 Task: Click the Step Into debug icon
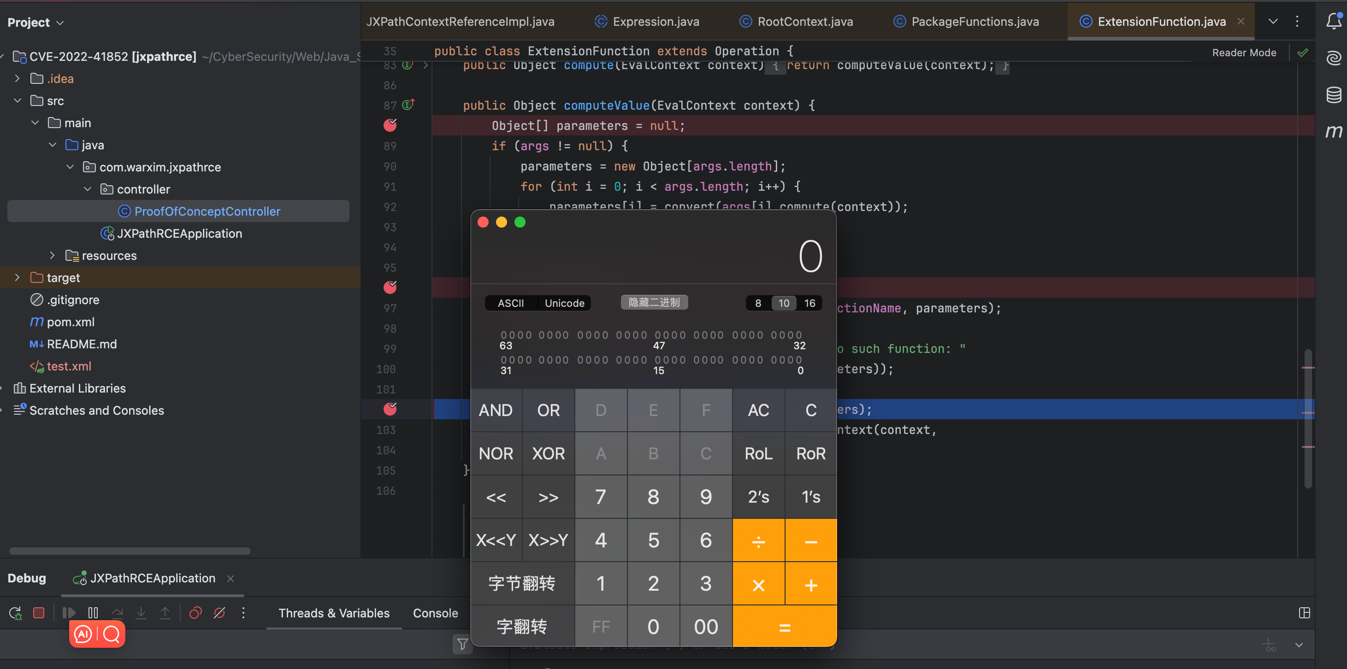point(141,612)
